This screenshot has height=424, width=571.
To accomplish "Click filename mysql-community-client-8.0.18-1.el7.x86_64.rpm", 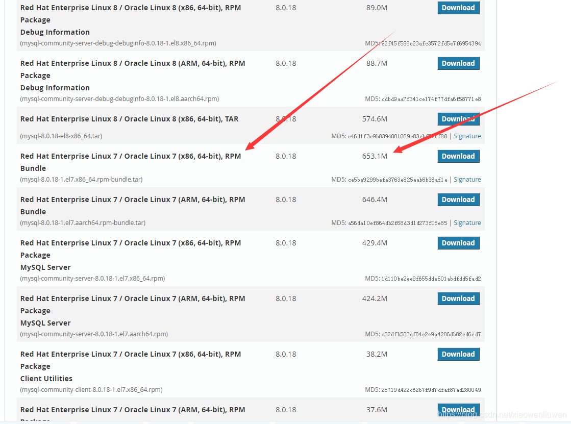I will point(91,390).
